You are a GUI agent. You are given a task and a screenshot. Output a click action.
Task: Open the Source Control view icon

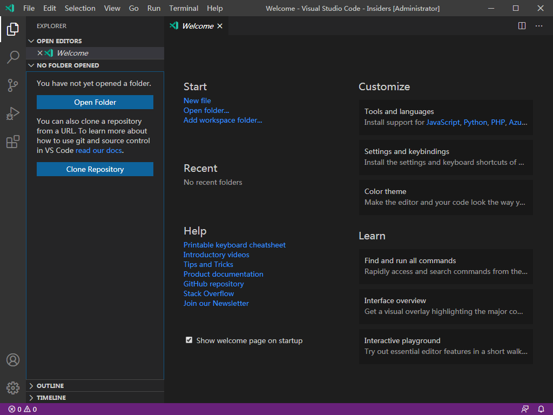tap(13, 85)
